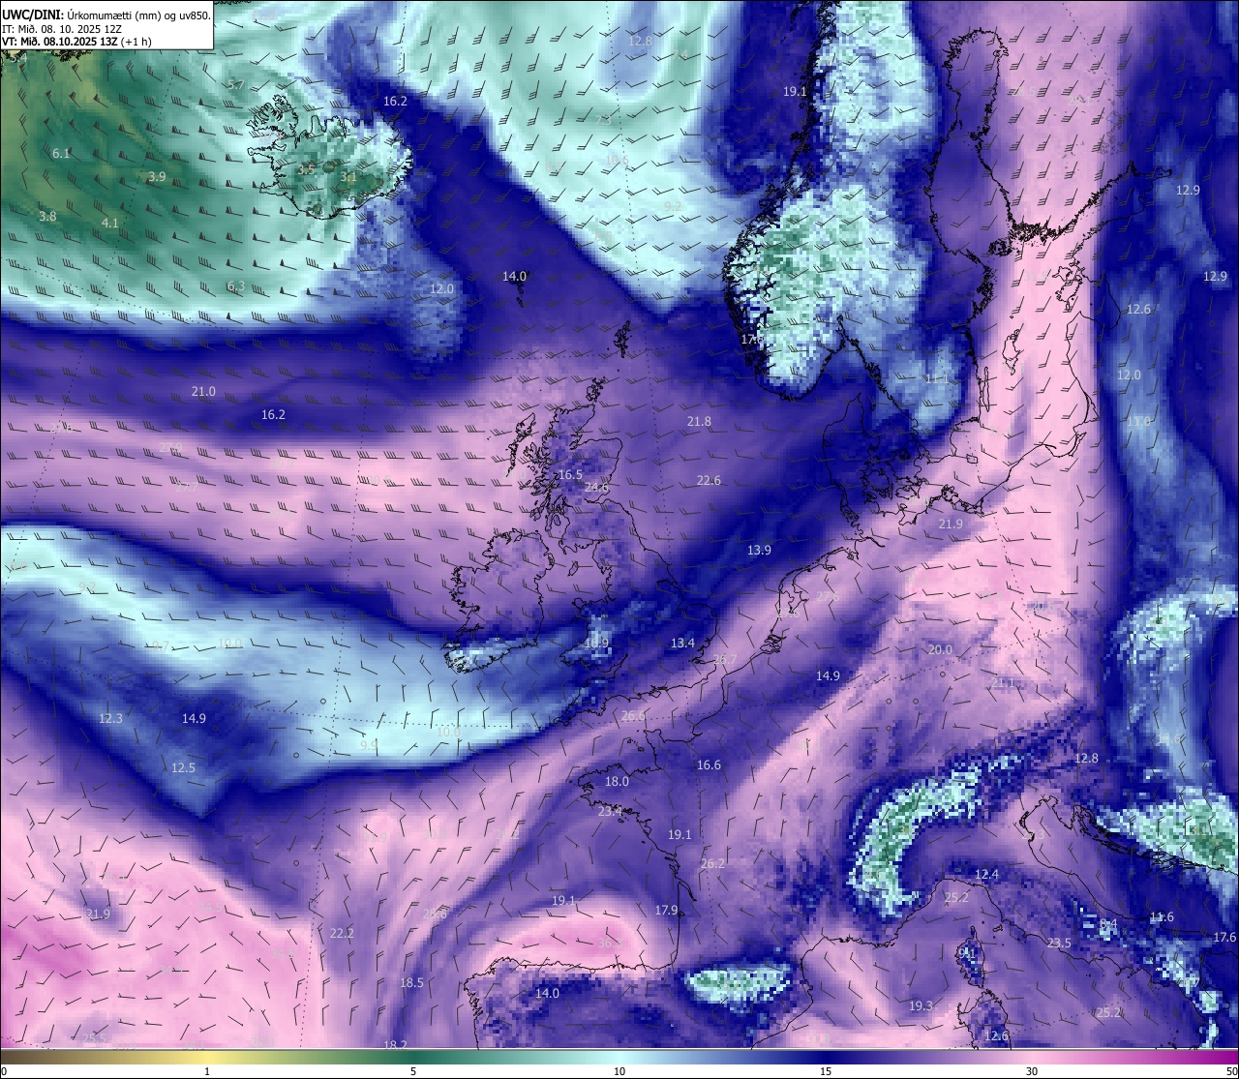This screenshot has width=1239, height=1079.
Task: Click the 3.8 value on the map
Action: click(x=47, y=217)
